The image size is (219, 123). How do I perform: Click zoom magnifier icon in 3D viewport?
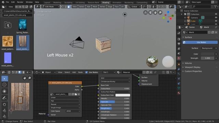(x=160, y=13)
